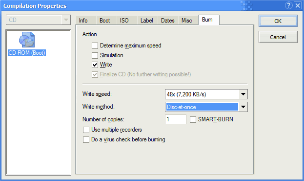Click the Number of copies field
The image size is (304, 181).
176,119
